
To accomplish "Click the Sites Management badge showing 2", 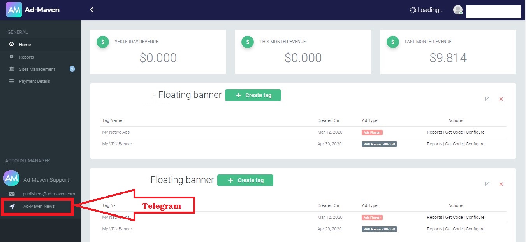I will 72,69.
